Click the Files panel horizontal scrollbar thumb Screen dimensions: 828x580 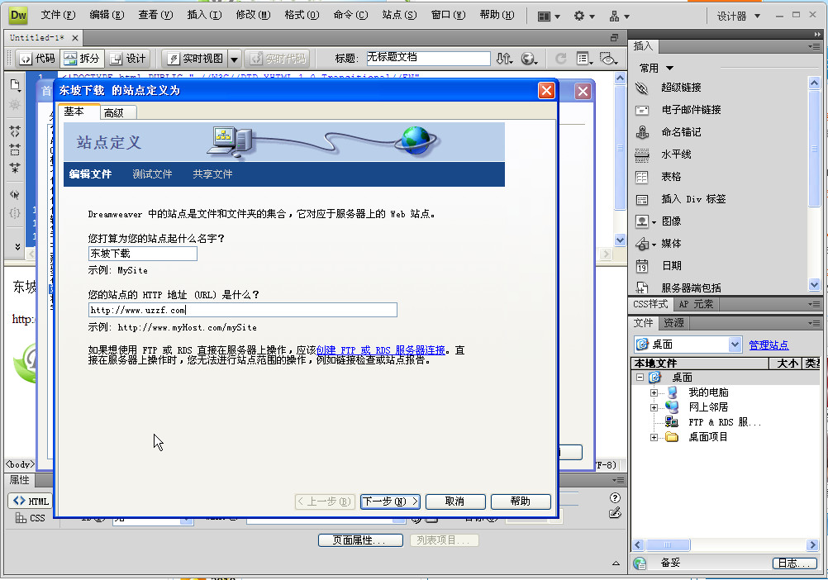(668, 544)
